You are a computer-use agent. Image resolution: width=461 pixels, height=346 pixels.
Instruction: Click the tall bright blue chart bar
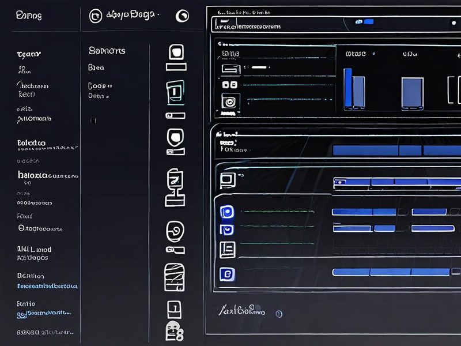click(348, 88)
